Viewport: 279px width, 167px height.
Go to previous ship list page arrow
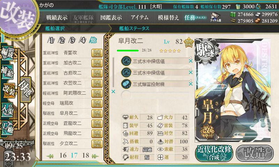tap(50, 156)
